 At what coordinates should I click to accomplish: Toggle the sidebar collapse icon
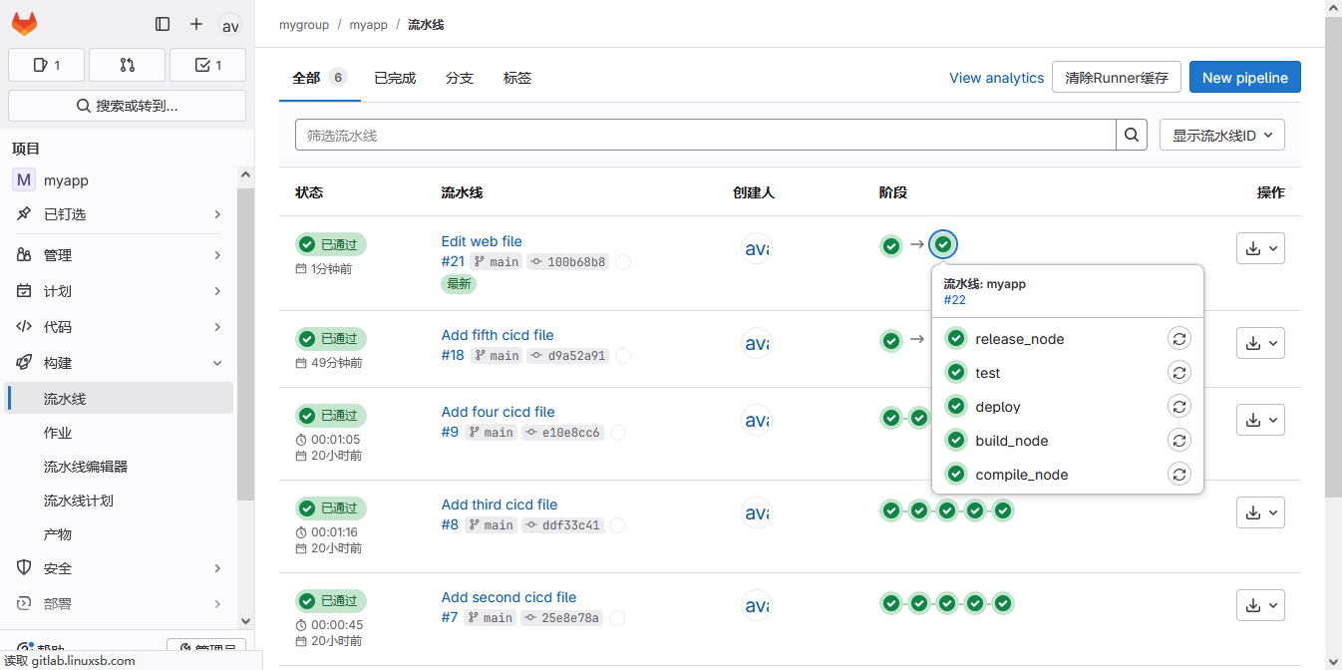point(163,24)
